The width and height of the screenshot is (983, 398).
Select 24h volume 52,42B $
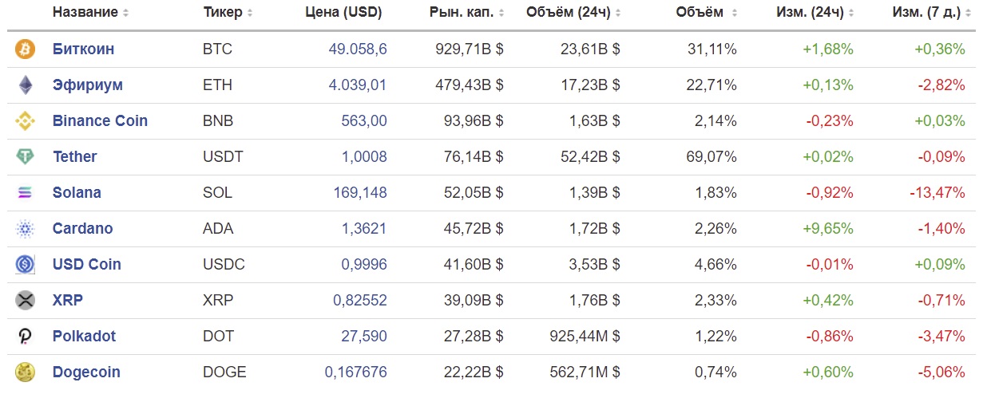[591, 157]
